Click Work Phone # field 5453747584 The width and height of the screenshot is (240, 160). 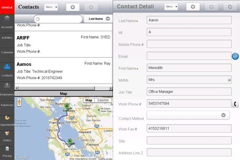tap(189, 103)
